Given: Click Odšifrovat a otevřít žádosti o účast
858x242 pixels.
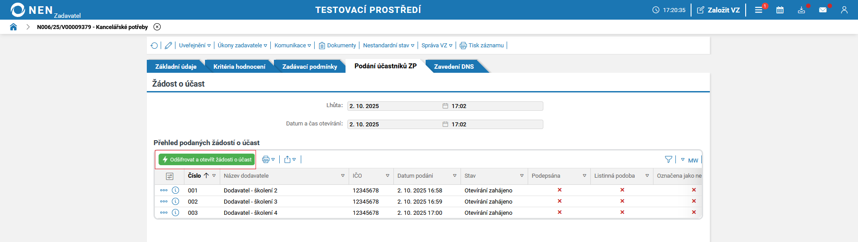Looking at the screenshot, I should click(206, 159).
